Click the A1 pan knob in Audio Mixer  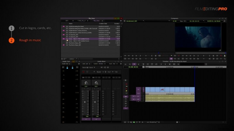click(86, 83)
